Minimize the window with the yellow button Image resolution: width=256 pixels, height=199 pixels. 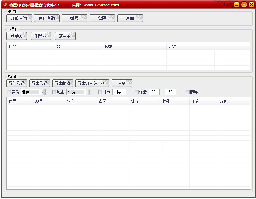pos(236,5)
